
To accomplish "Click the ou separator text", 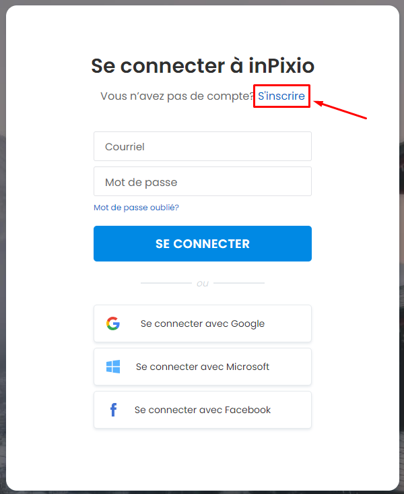I will [x=203, y=283].
